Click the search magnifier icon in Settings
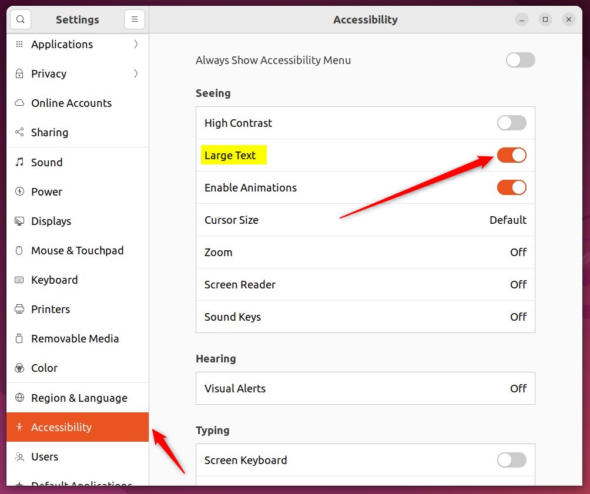Viewport: 590px width, 494px height. tap(21, 19)
